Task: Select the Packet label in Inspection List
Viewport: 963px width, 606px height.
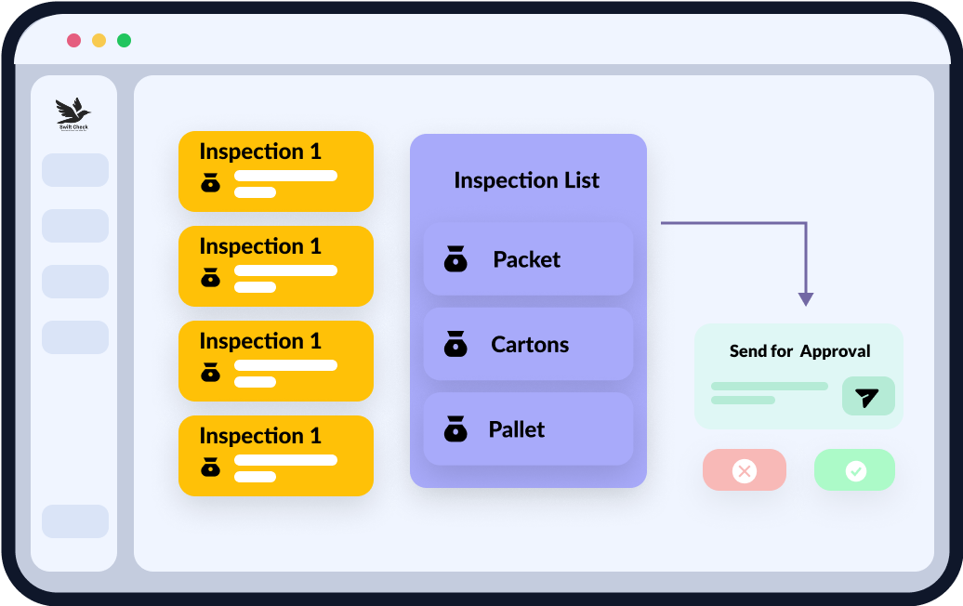Action: click(526, 259)
